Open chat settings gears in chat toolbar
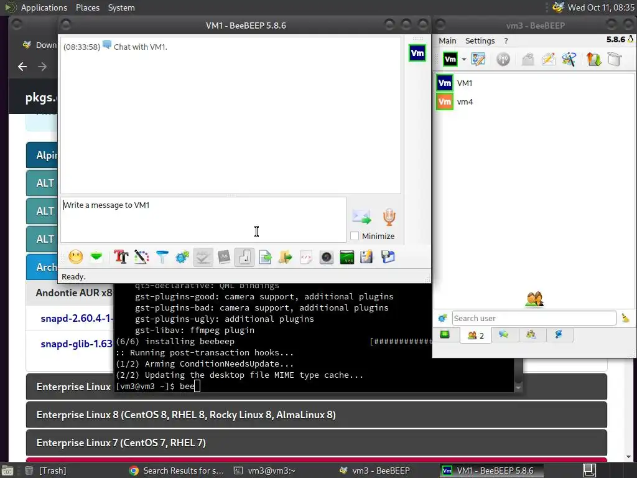637x478 pixels. (x=182, y=257)
